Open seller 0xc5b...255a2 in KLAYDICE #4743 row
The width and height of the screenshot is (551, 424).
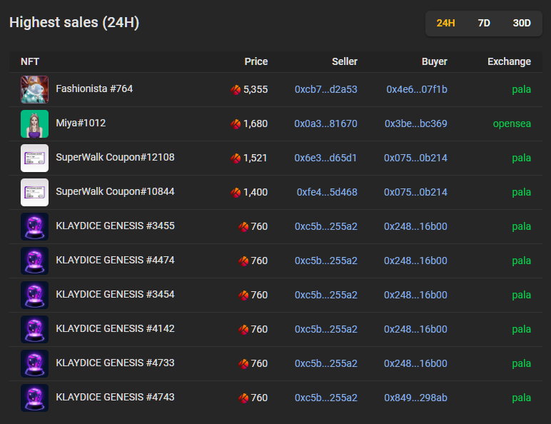point(326,398)
